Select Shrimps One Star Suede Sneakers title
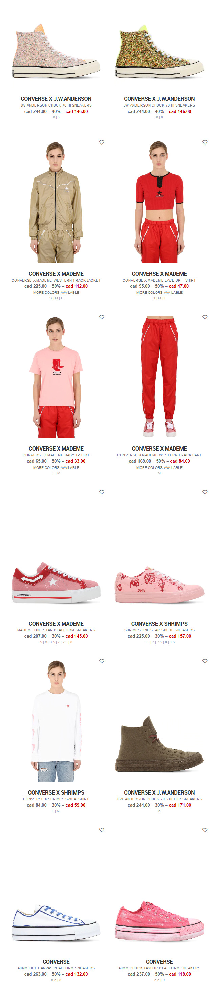This screenshot has width=214, height=994. tap(159, 630)
